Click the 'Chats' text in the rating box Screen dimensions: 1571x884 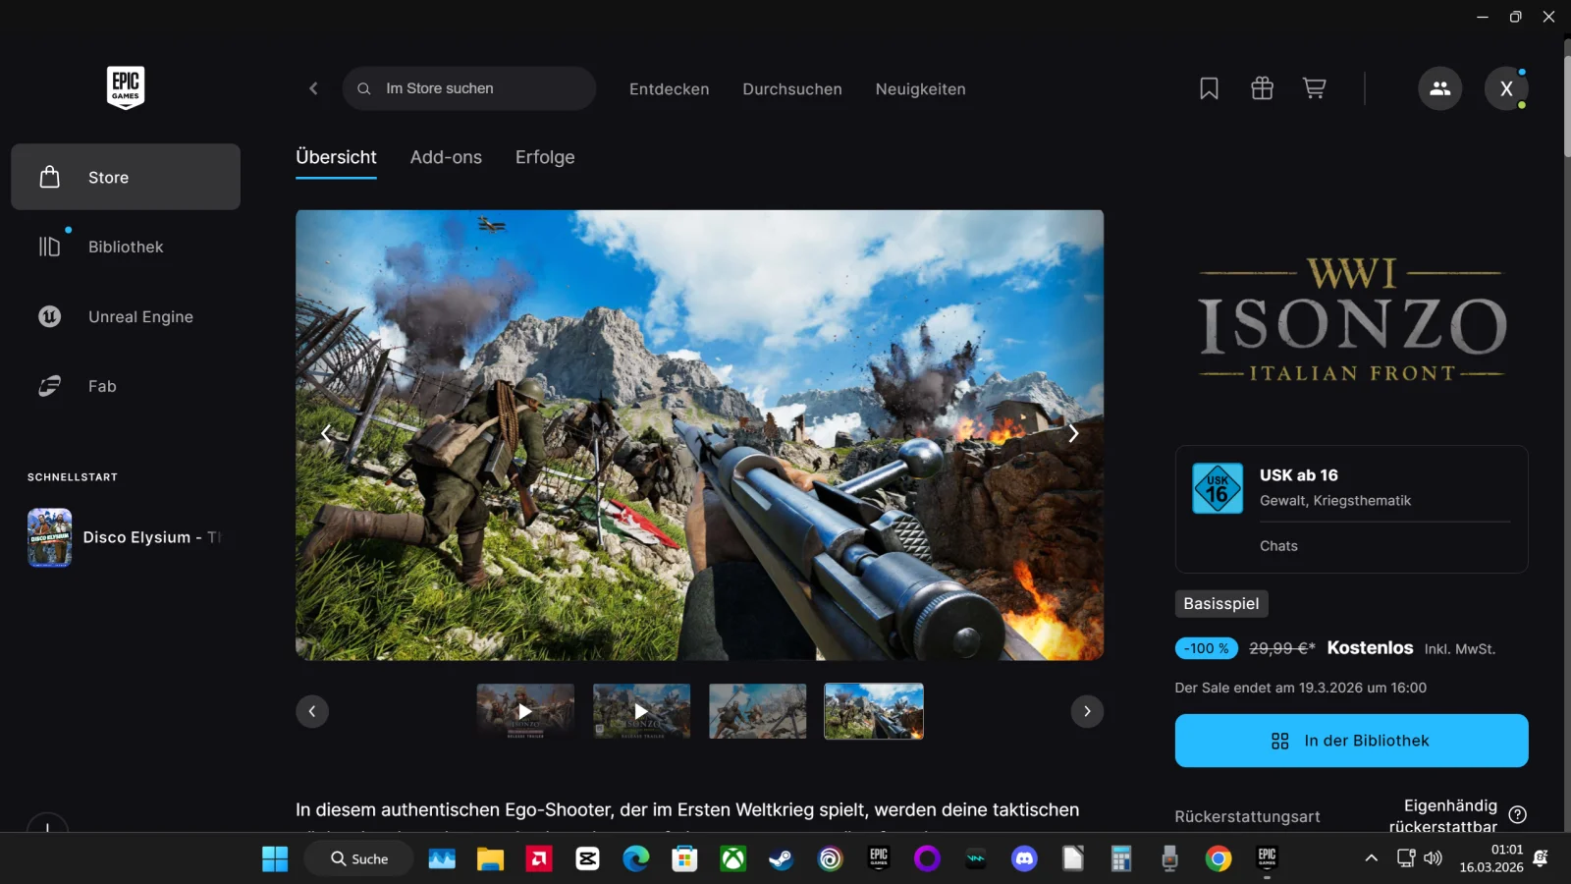(1278, 546)
